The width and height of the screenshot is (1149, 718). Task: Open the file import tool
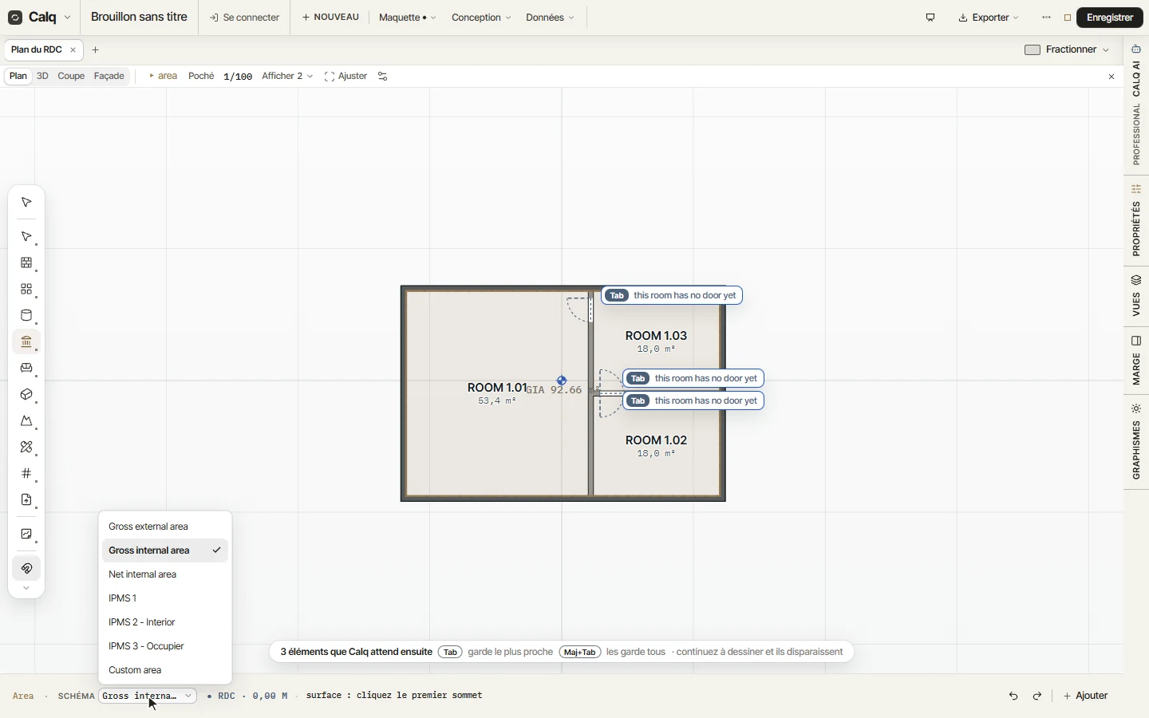(26, 500)
